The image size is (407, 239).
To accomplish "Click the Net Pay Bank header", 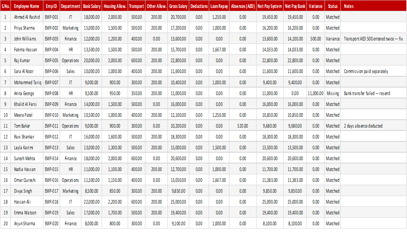I will tap(295, 6).
